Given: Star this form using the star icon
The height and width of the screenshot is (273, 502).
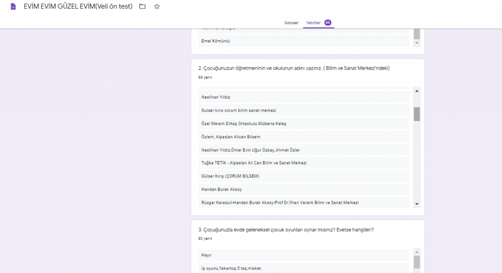Looking at the screenshot, I should pyautogui.click(x=157, y=7).
